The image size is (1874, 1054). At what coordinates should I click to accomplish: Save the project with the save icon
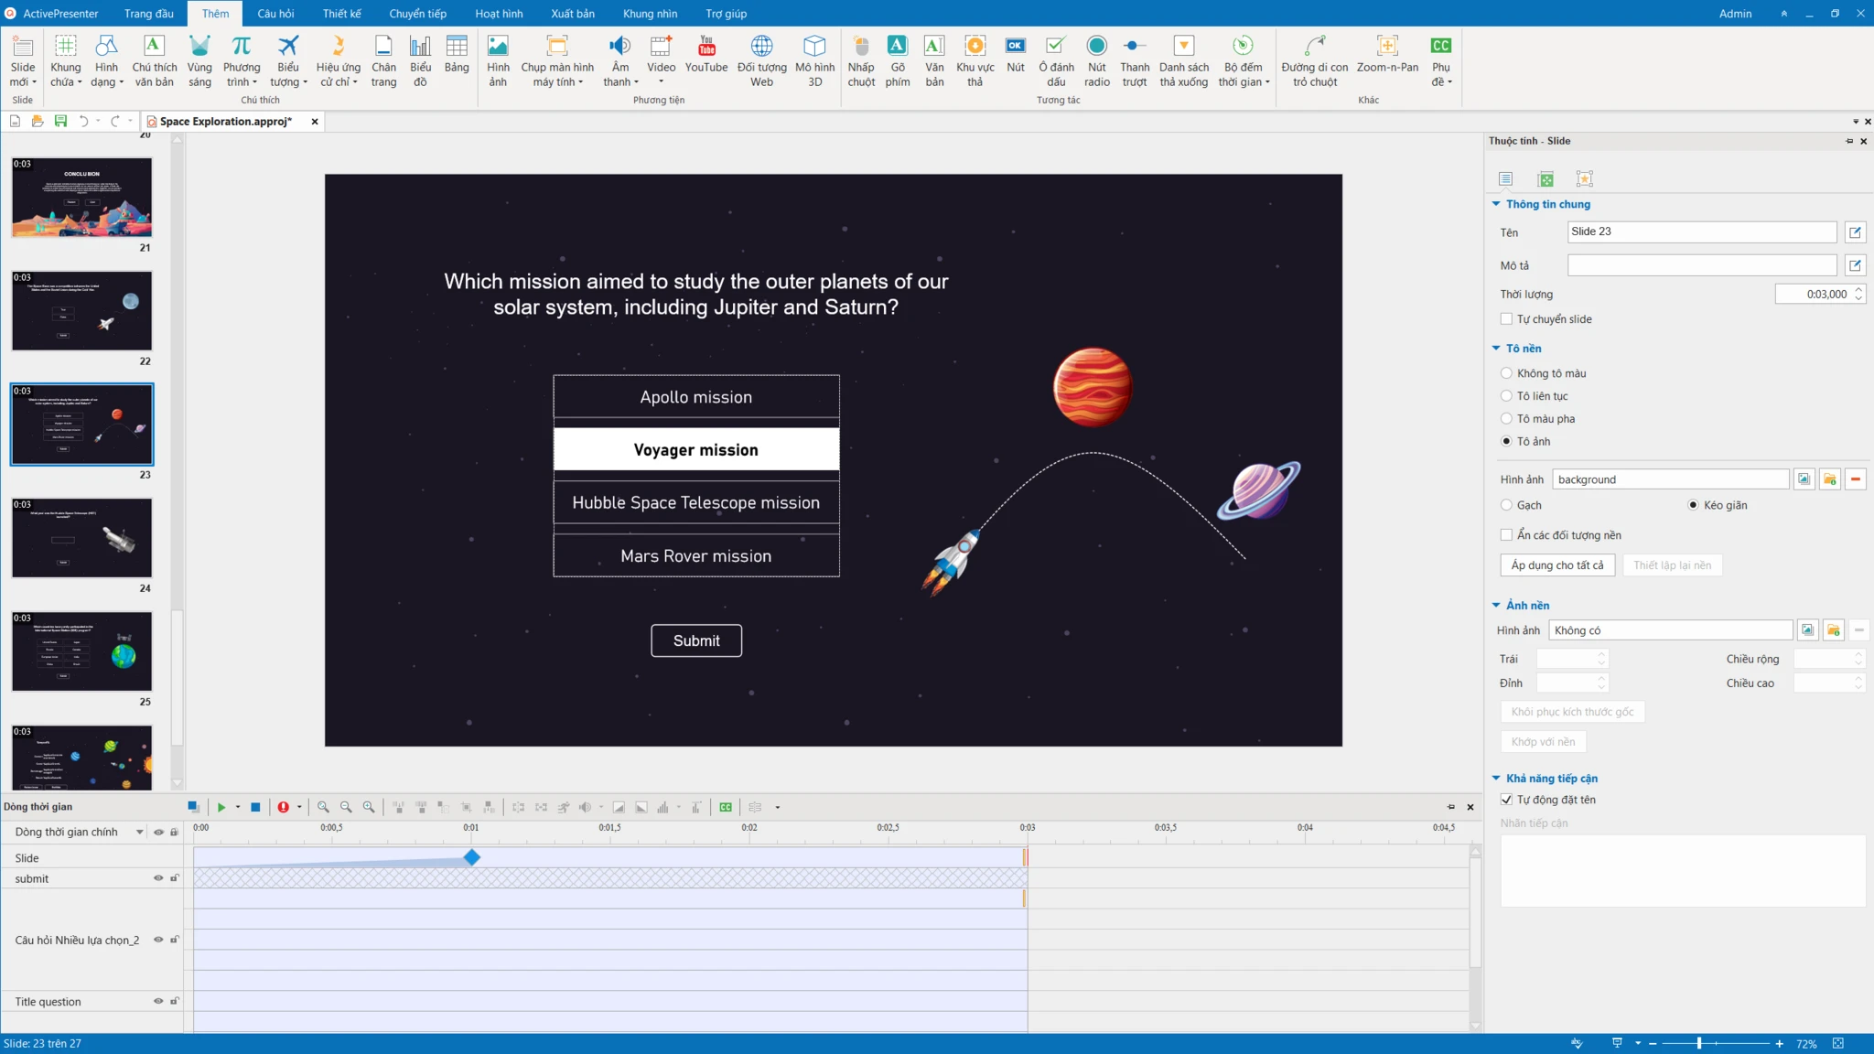(60, 121)
